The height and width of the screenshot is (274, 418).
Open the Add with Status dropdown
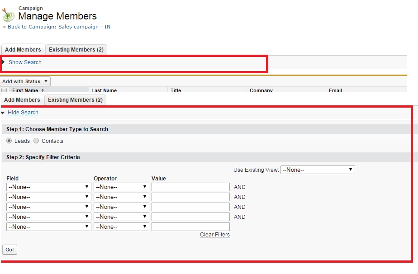point(25,81)
